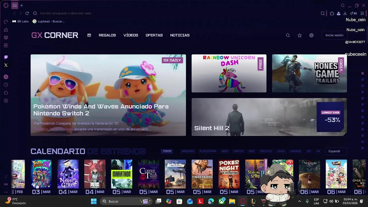Open the NOTICIAS section

point(180,35)
